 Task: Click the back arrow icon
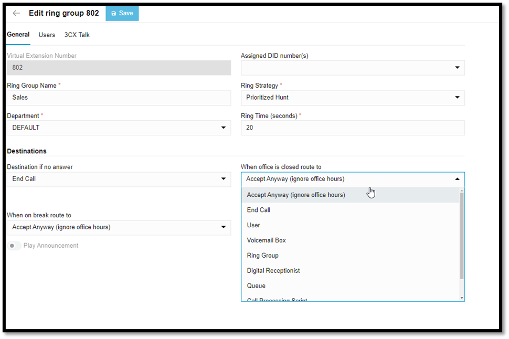pyautogui.click(x=16, y=13)
